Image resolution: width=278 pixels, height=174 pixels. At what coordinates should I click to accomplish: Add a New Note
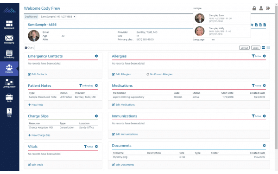[36, 105]
